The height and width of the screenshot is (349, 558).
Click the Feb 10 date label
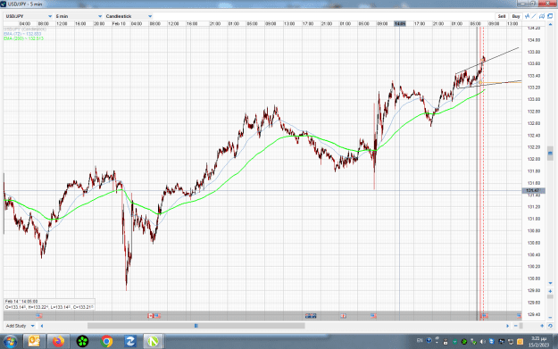pos(119,23)
